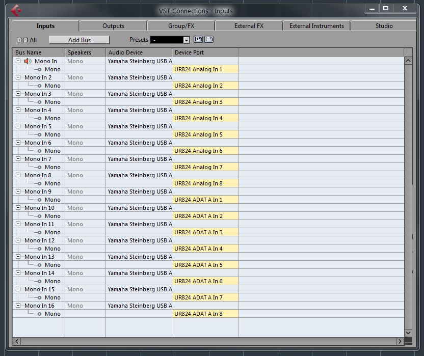Change the UR824 ADAT A In 5 port

205,265
